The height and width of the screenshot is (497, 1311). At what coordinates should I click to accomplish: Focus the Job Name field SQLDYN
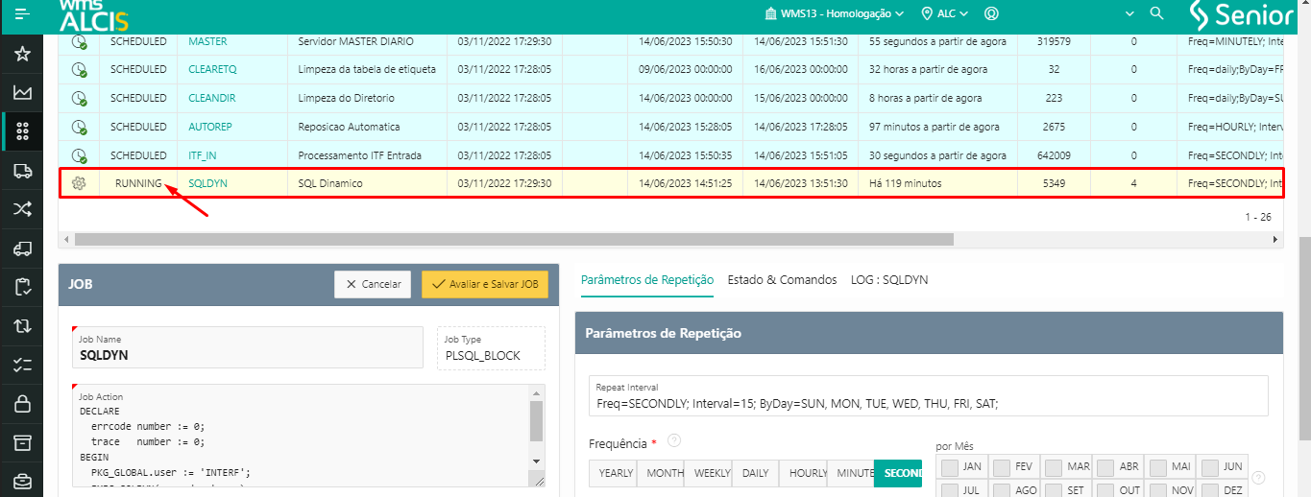pyautogui.click(x=248, y=347)
